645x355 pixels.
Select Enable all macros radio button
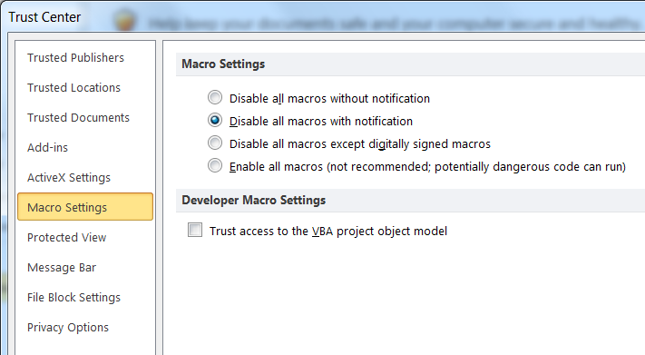(x=215, y=165)
